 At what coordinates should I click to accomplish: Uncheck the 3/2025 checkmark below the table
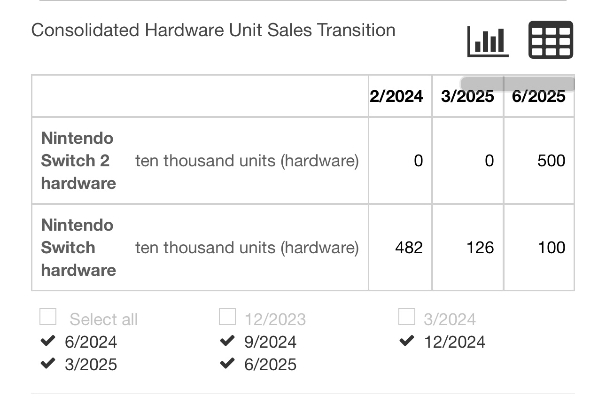click(x=48, y=364)
